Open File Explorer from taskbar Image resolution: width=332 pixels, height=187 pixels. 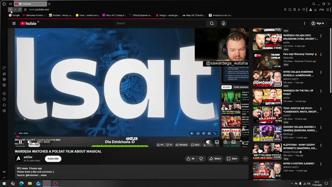pos(30,184)
